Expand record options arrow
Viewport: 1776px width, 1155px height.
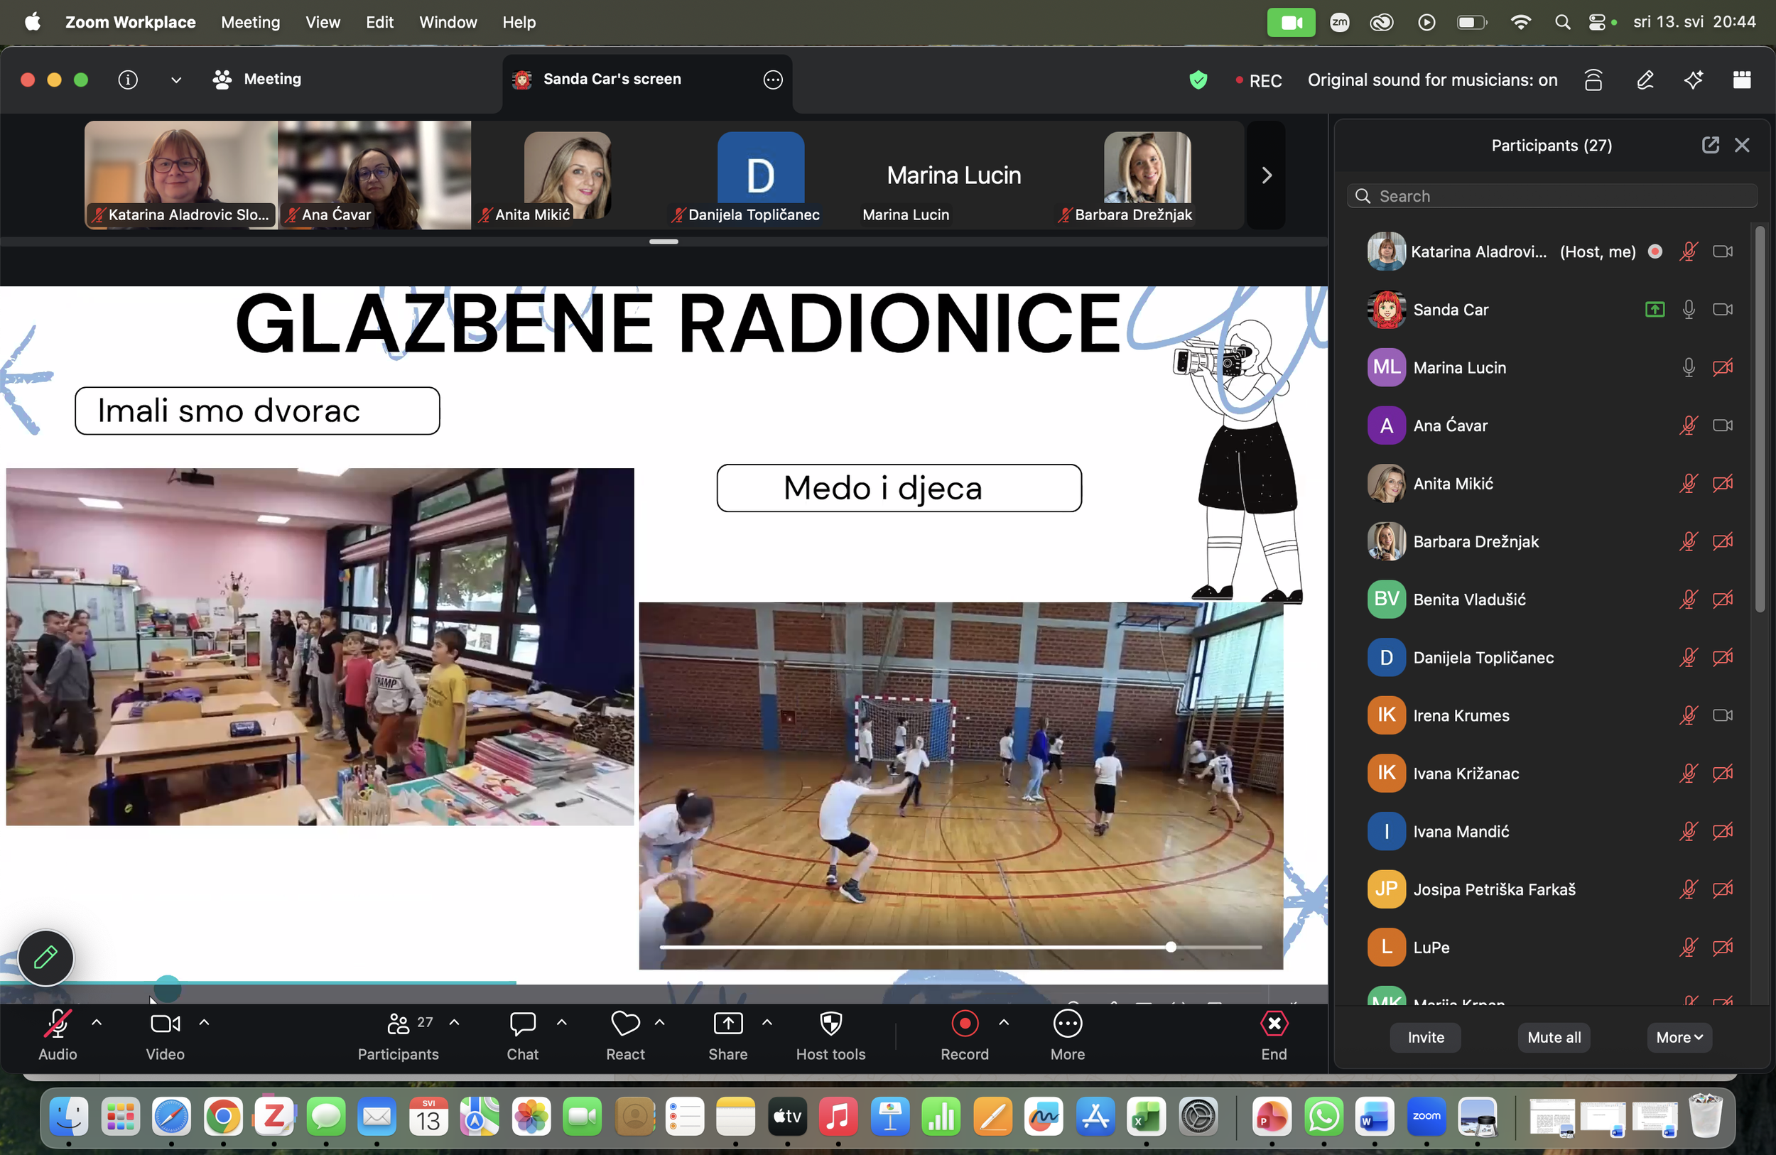point(1004,1023)
